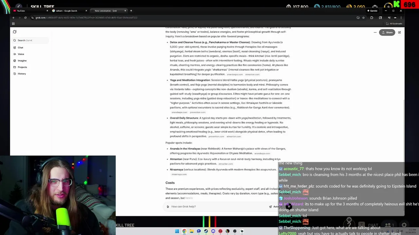Viewport: 419px width, 235px height.
Task: Click the Grok logo in the sidebar
Action: tap(14, 32)
